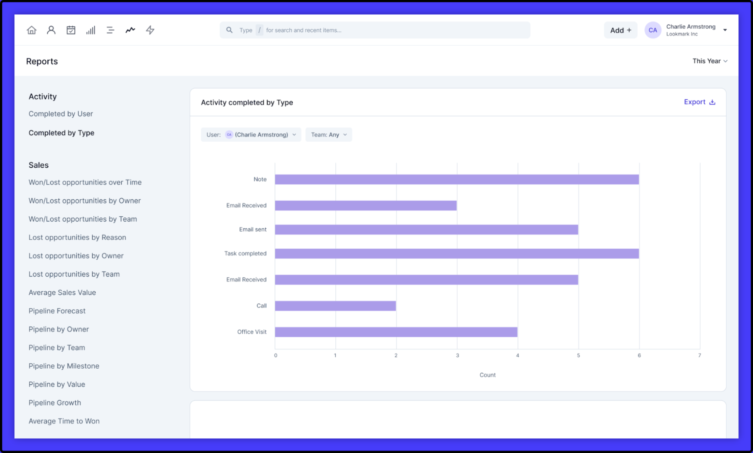
Task: Click the Sales section heading
Action: (38, 165)
